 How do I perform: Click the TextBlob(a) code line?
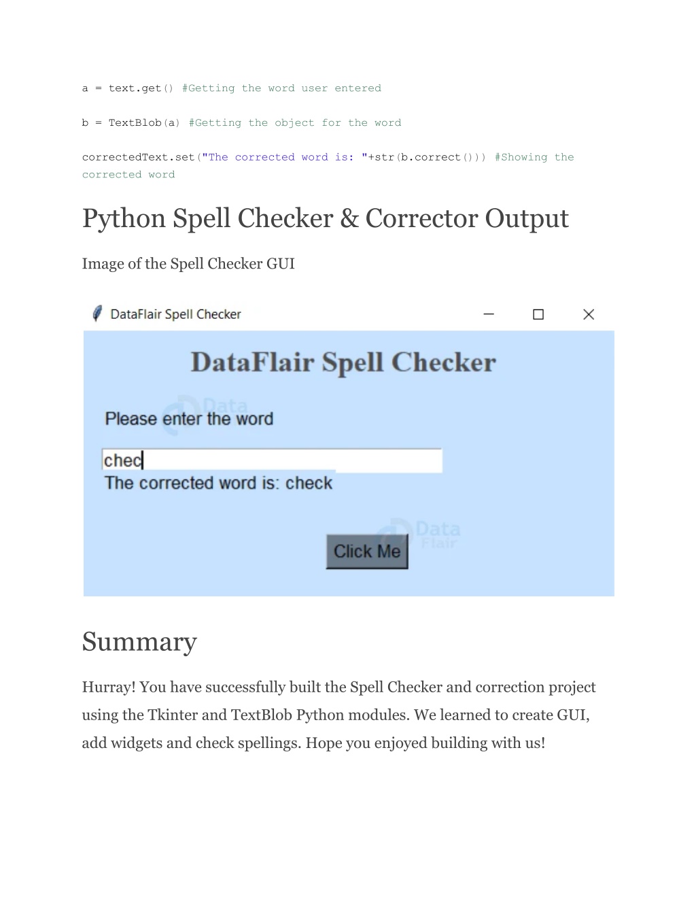[241, 123]
